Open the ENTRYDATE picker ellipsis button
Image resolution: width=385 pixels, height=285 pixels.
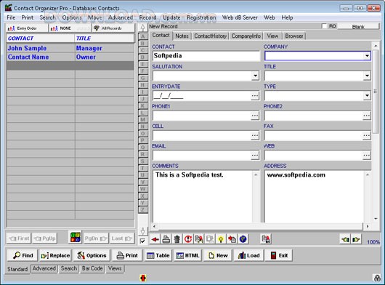coord(255,95)
